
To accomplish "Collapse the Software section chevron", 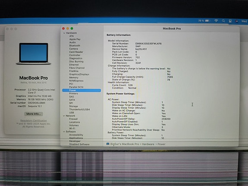I will (64, 132).
